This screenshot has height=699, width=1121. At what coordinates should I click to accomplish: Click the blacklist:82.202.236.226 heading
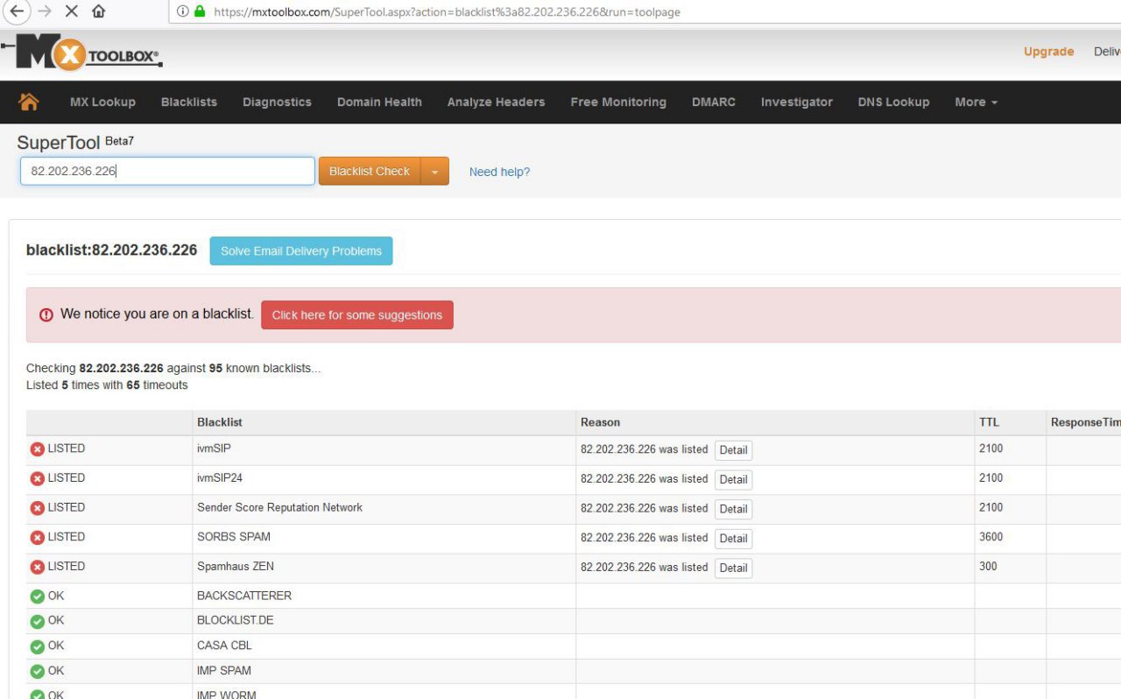tap(112, 251)
